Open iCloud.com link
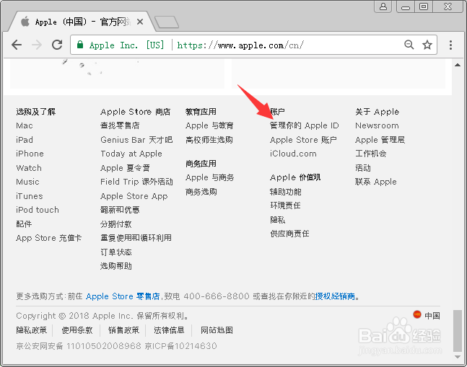The height and width of the screenshot is (367, 467). tap(293, 154)
